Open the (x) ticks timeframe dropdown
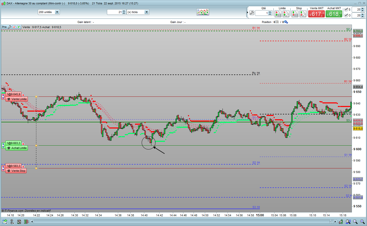The height and width of the screenshot is (226, 367). tap(146, 12)
